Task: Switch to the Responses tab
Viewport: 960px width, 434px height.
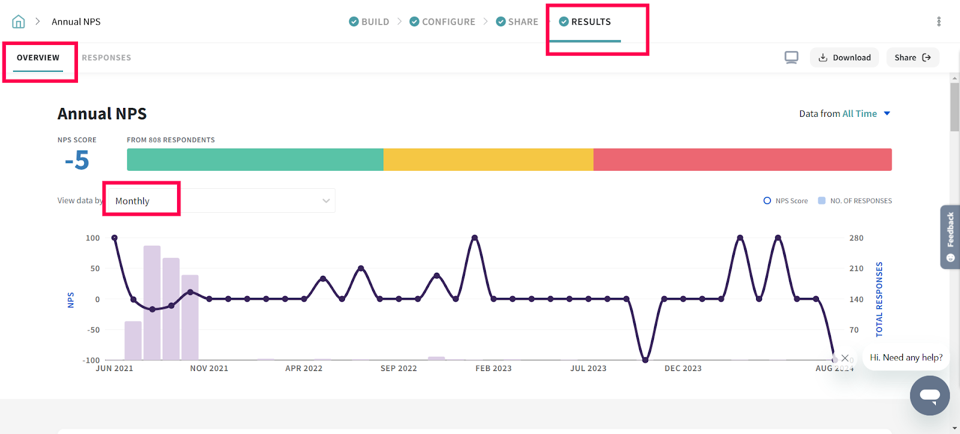Action: click(106, 58)
